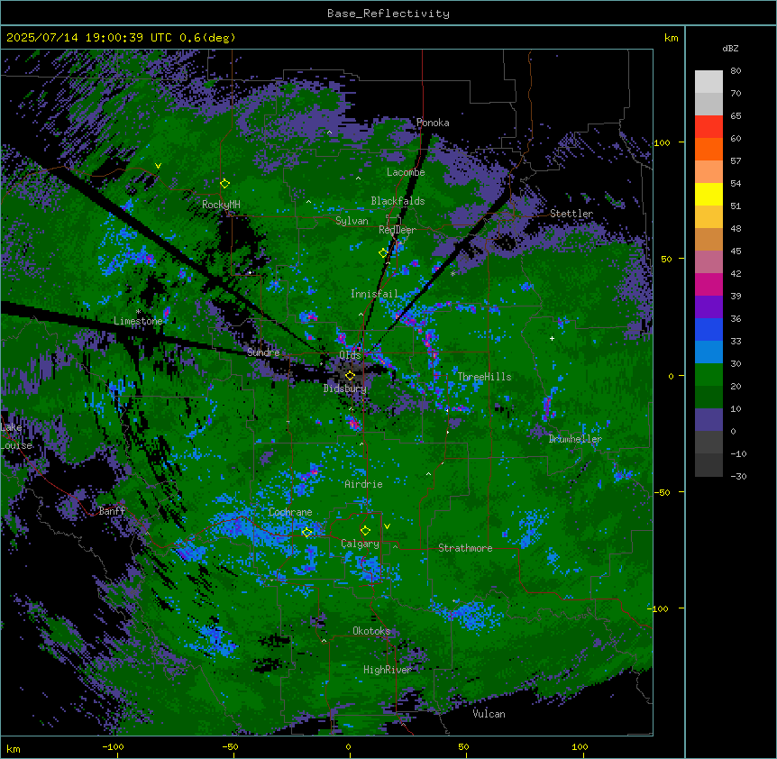This screenshot has height=759, width=777.
Task: Select the 42 value in the dBZ legend
Action: click(736, 273)
